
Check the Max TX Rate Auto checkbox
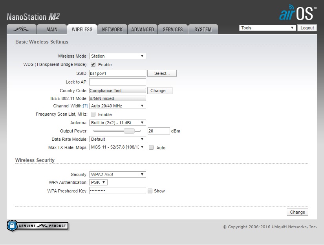(x=151, y=147)
